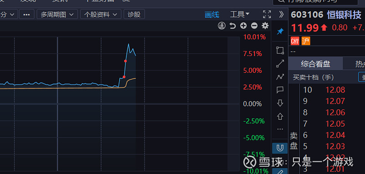Click the undo arrow icon above chart
The image size is (365, 174).
tap(232, 26)
